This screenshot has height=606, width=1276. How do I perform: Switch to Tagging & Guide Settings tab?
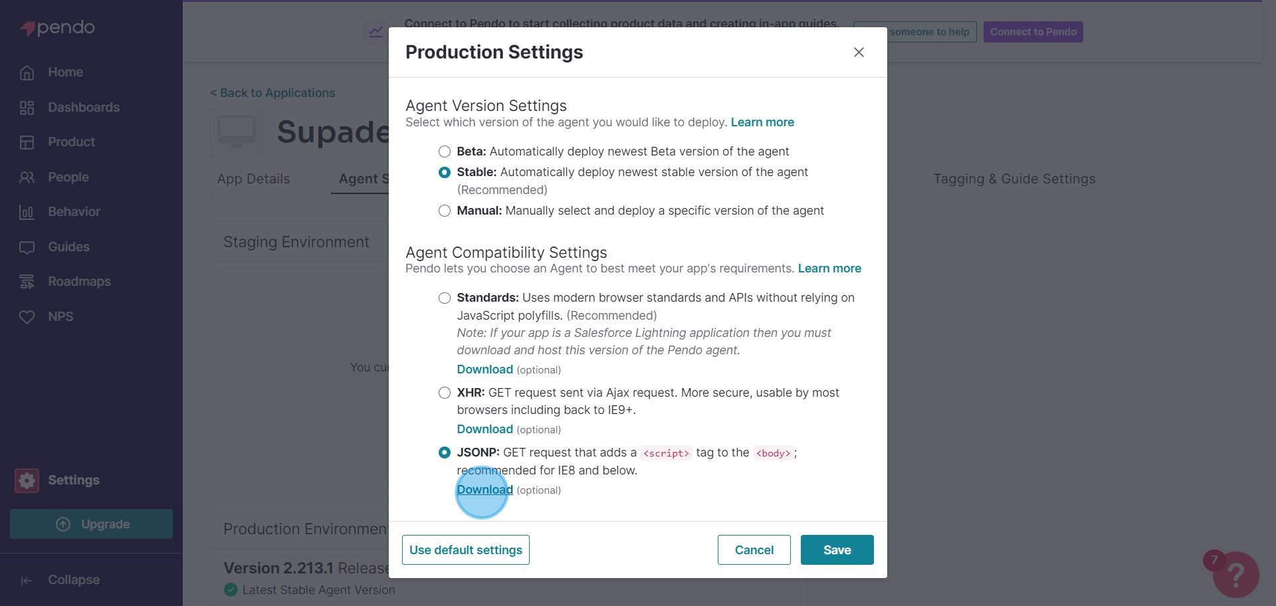[1014, 179]
